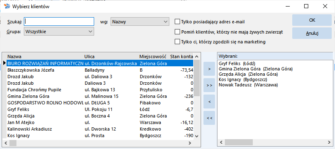The image size is (335, 149).
Task: Click Wybrani list scroll right arrow
Action: click(x=329, y=142)
